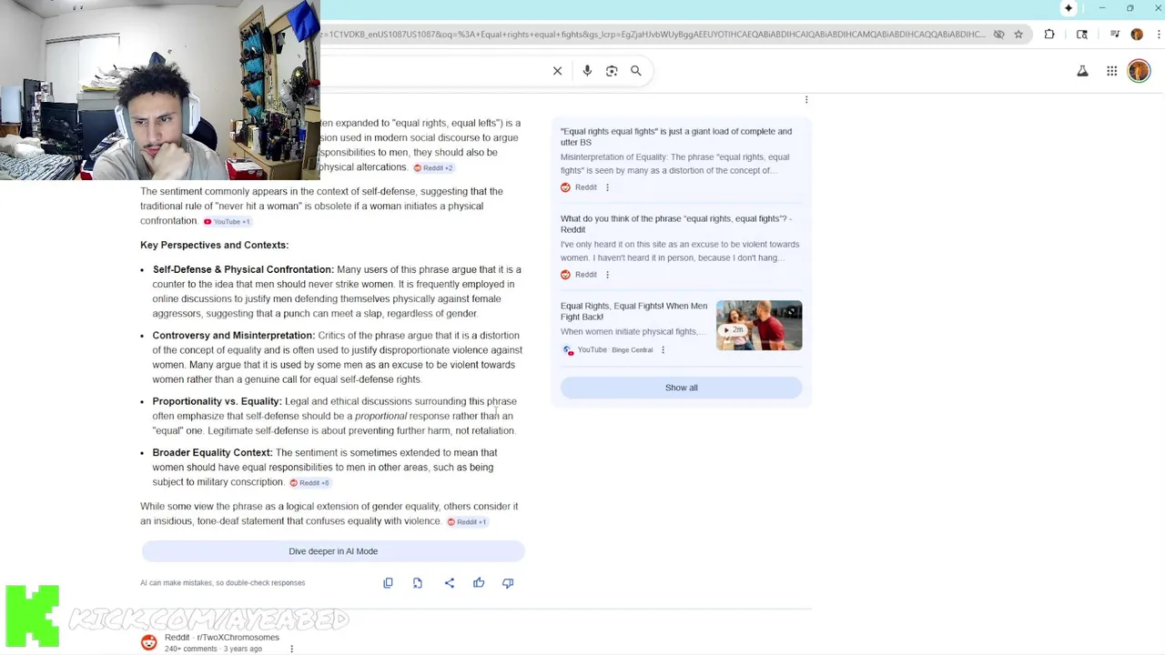1165x655 pixels.
Task: Open options for second Reddit source card
Action: point(607,275)
